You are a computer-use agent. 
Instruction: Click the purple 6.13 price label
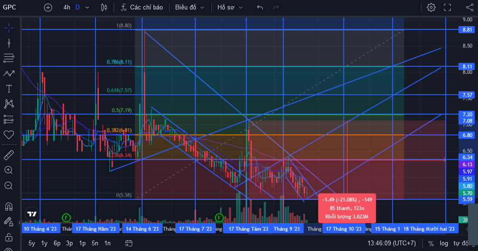click(467, 164)
